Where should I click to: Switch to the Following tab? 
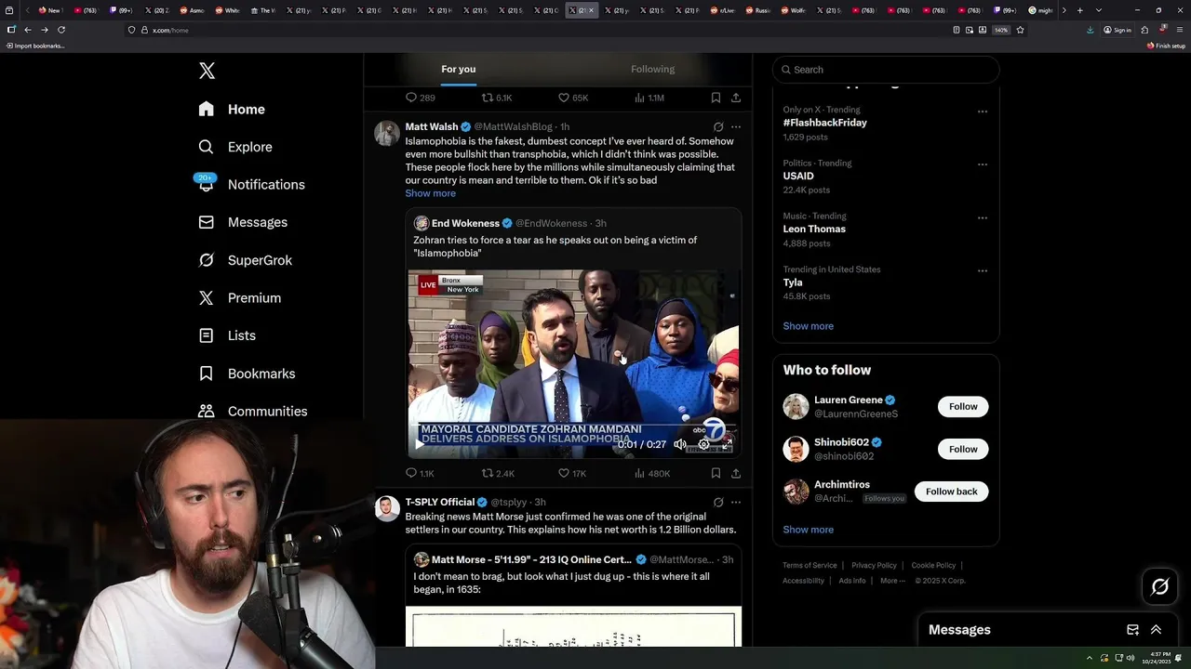coord(652,69)
